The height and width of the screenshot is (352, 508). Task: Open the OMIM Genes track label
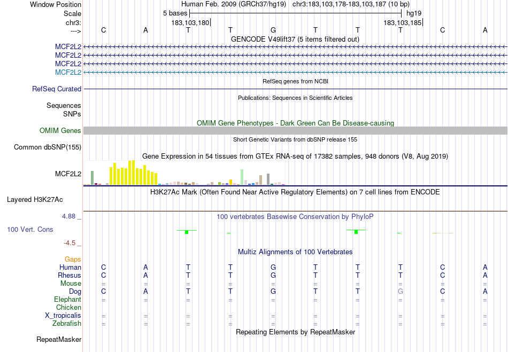coord(60,130)
